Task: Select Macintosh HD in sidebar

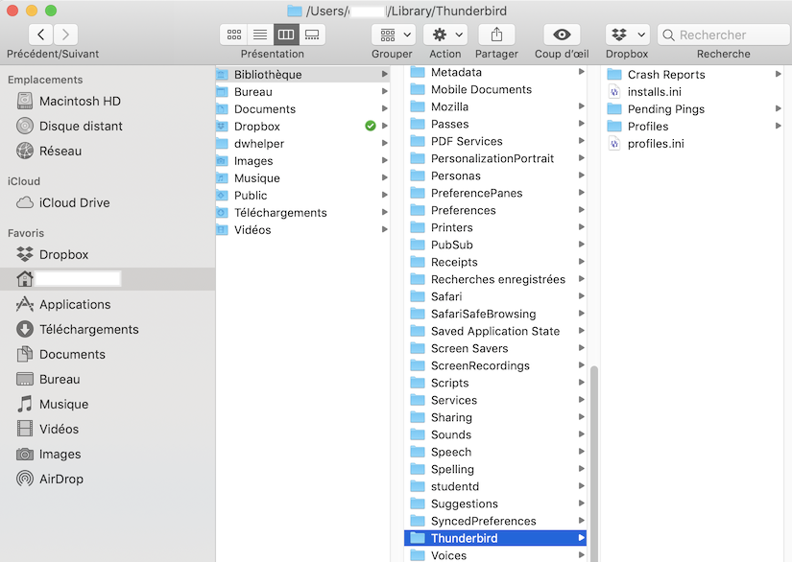Action: [x=108, y=101]
